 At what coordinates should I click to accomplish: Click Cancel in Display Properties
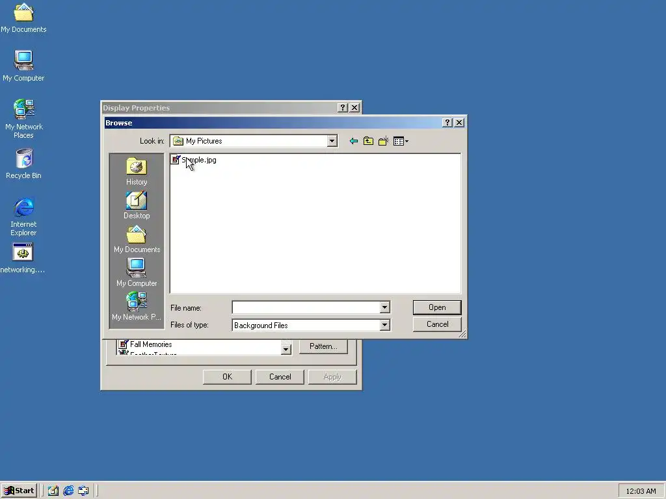[280, 377]
